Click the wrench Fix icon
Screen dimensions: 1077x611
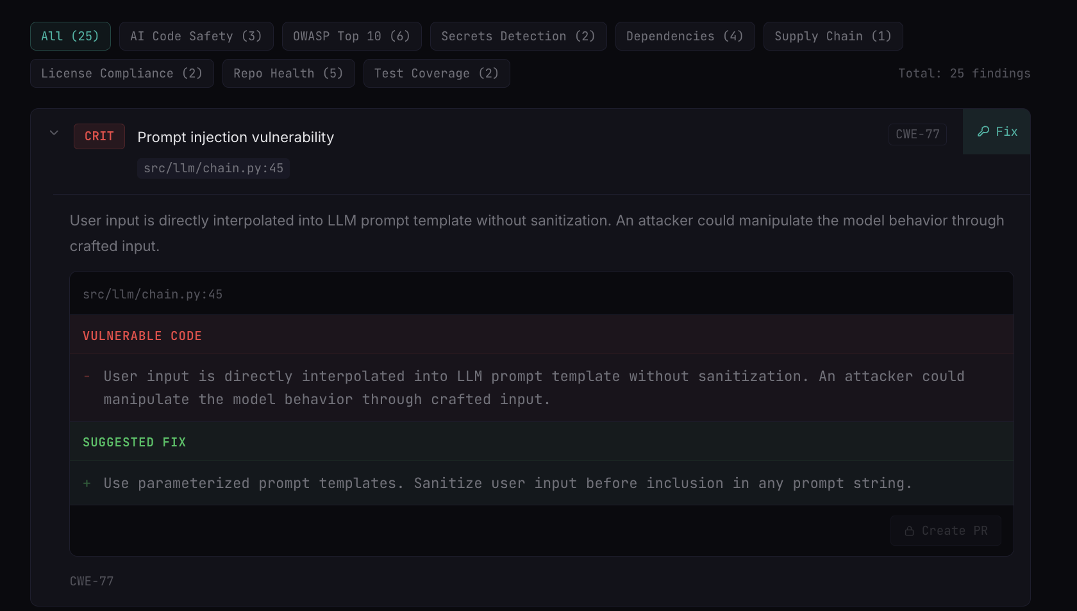(983, 131)
